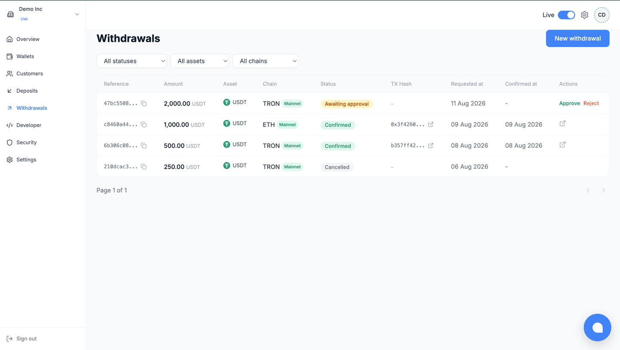This screenshot has width=620, height=350.
Task: Click the Wallets icon in sidebar
Action: click(x=9, y=56)
